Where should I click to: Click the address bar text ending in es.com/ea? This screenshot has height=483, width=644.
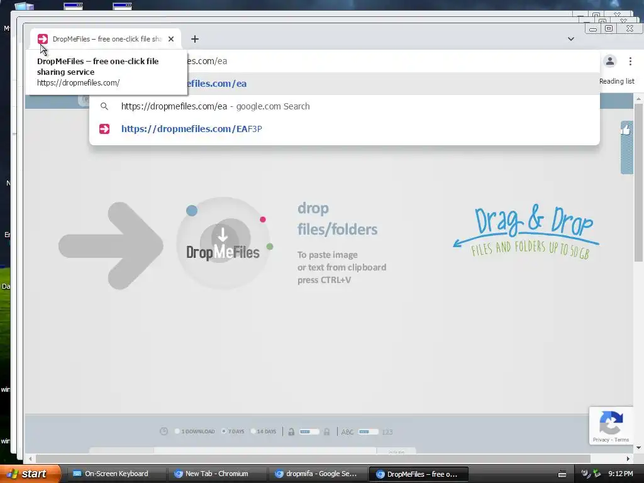[208, 61]
